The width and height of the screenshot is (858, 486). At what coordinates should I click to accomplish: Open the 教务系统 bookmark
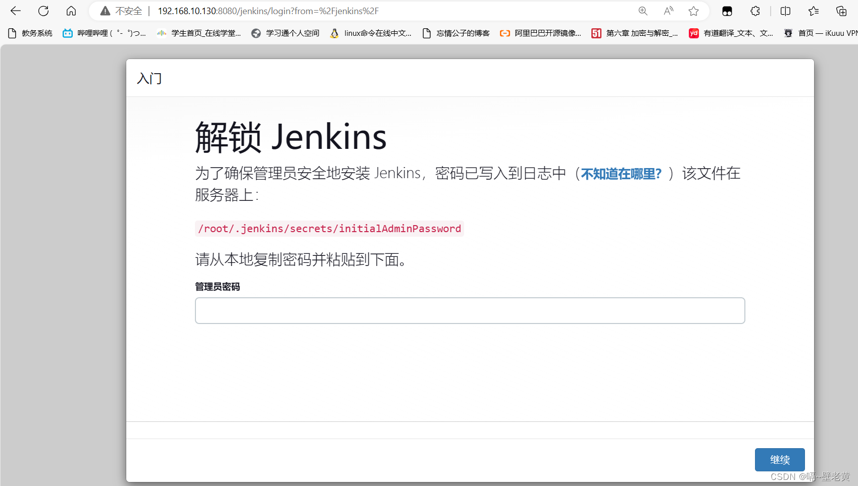tap(31, 33)
